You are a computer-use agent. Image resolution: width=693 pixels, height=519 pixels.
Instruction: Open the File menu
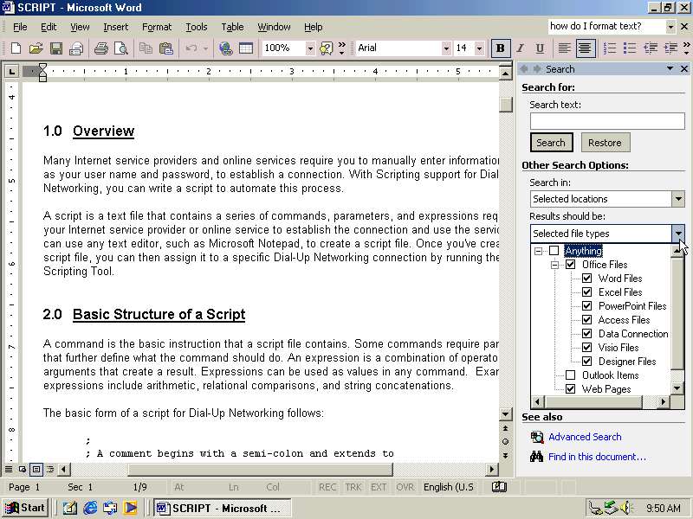pyautogui.click(x=20, y=27)
